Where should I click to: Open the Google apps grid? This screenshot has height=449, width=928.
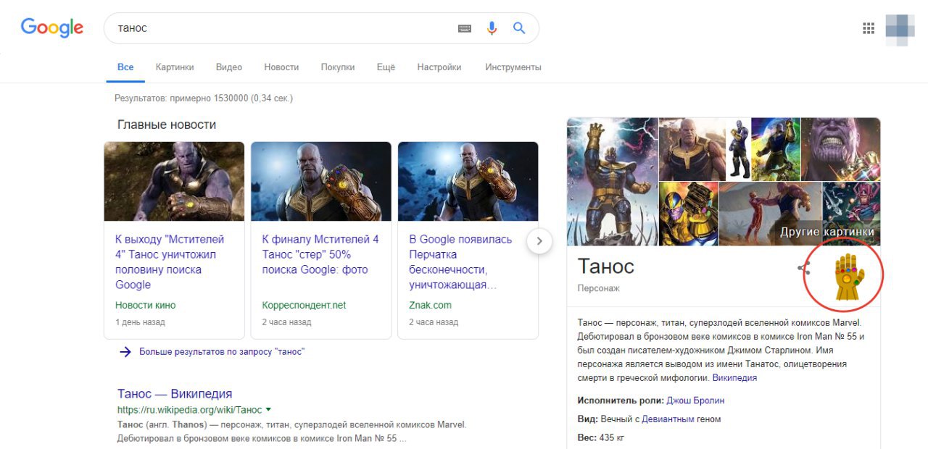point(869,28)
